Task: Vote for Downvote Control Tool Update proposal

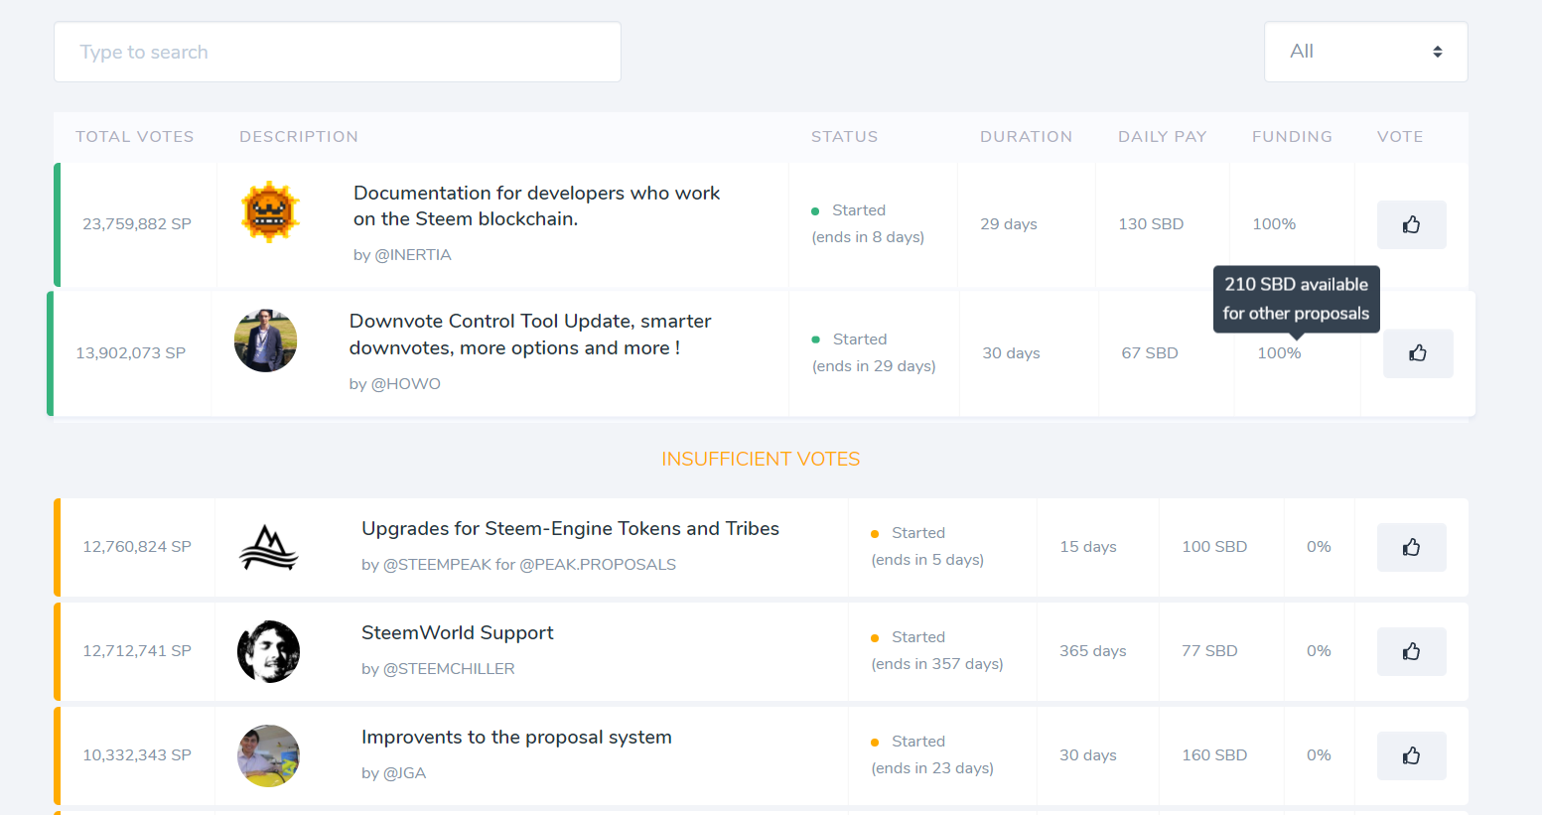Action: [x=1418, y=353]
